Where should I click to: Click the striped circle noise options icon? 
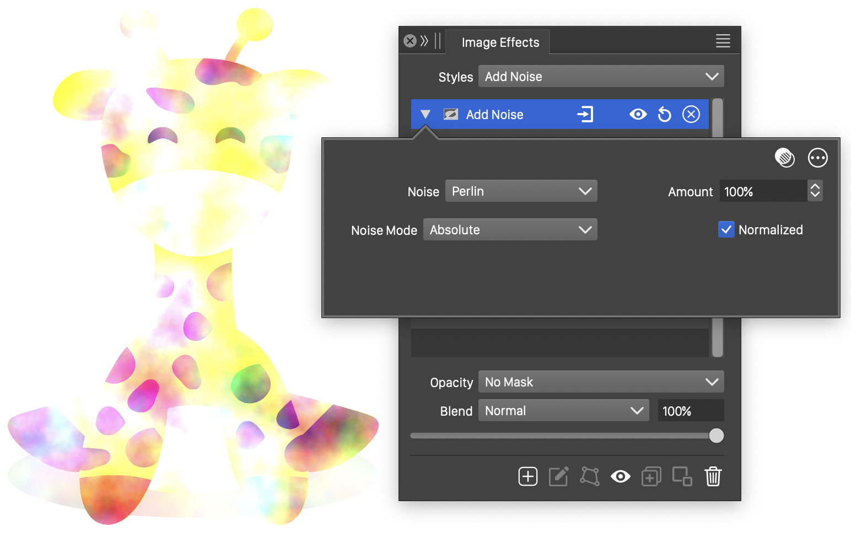coord(784,158)
